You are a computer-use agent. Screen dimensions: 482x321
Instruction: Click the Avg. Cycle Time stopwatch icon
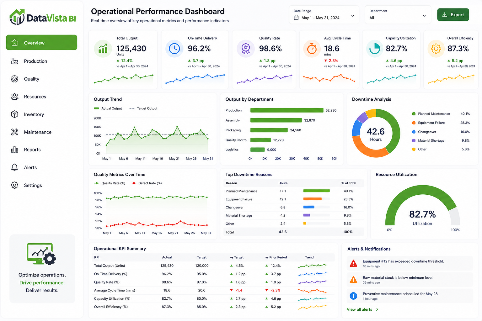312,49
